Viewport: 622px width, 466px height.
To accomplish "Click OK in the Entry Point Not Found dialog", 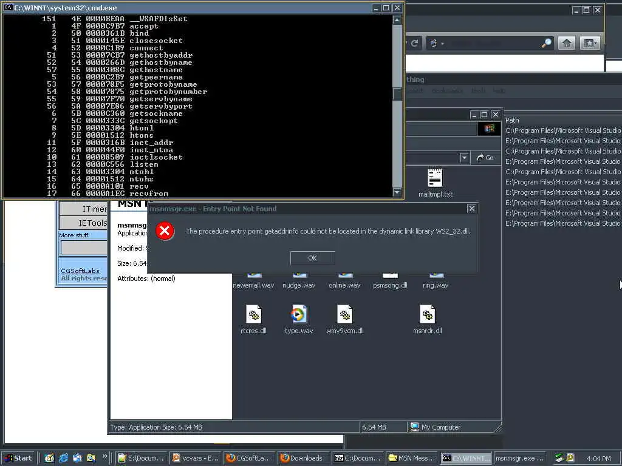I will (x=313, y=258).
